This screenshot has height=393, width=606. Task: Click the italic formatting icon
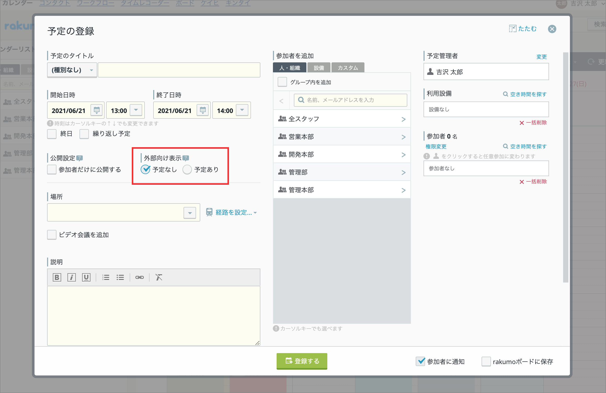71,277
